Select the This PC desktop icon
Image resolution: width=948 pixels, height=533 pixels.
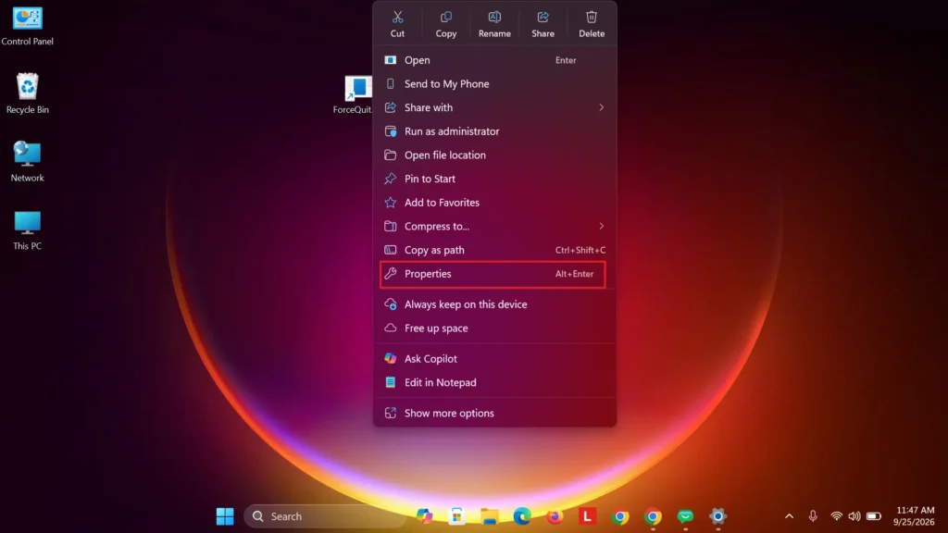[27, 230]
